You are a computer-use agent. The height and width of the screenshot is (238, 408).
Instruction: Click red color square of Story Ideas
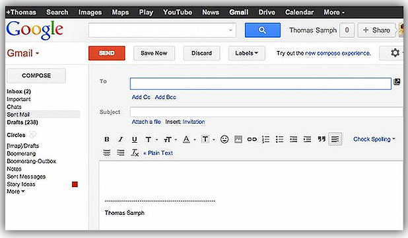click(75, 184)
